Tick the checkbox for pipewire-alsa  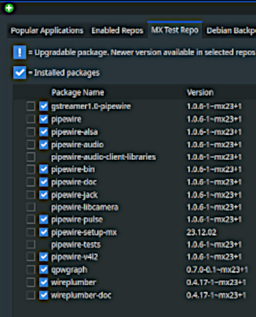coord(31,132)
